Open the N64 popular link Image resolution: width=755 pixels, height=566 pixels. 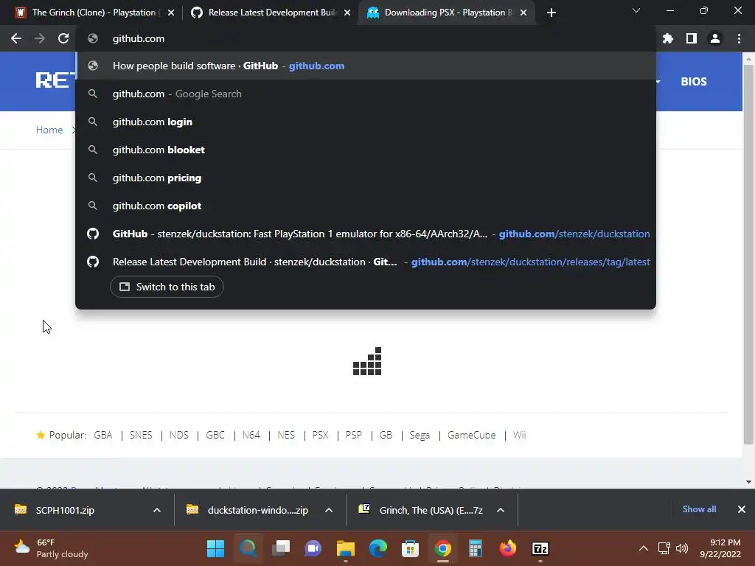pos(251,435)
